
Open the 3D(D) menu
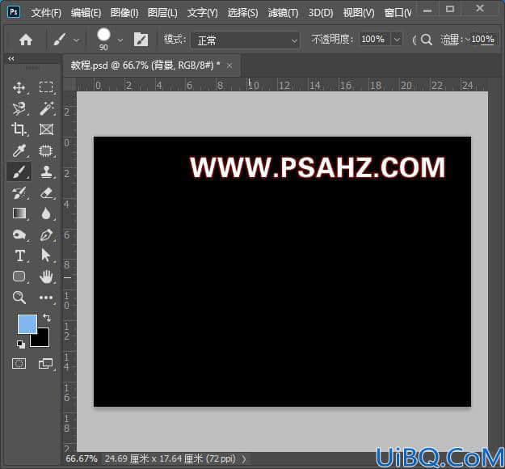321,13
